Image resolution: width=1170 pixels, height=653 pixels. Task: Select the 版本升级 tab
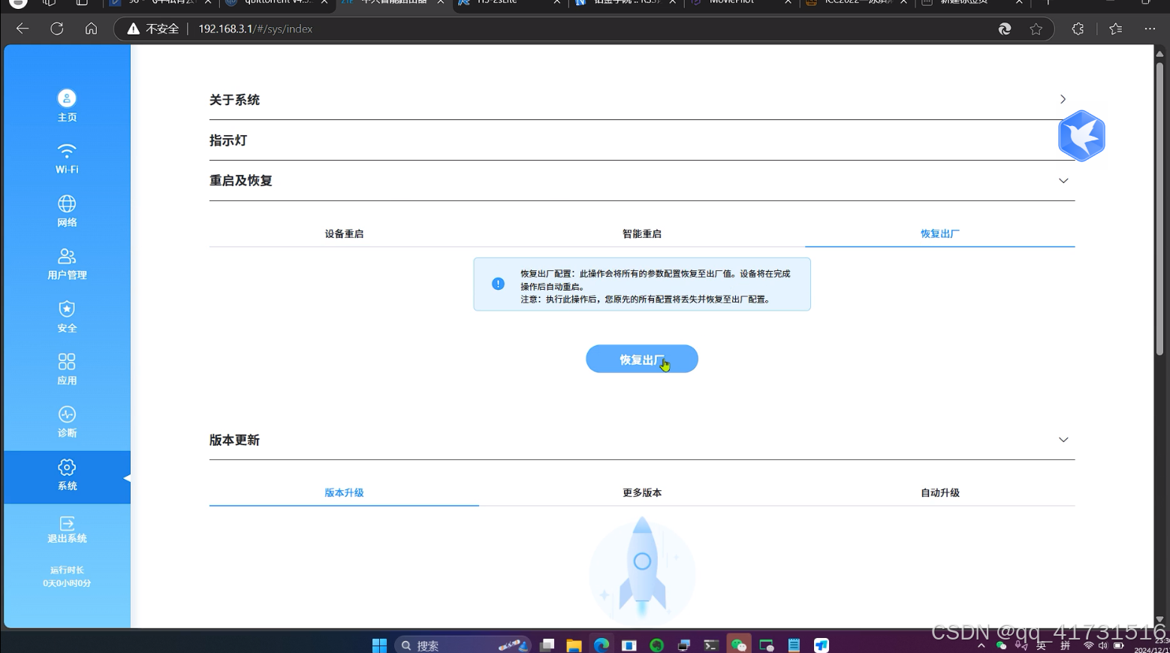tap(344, 492)
